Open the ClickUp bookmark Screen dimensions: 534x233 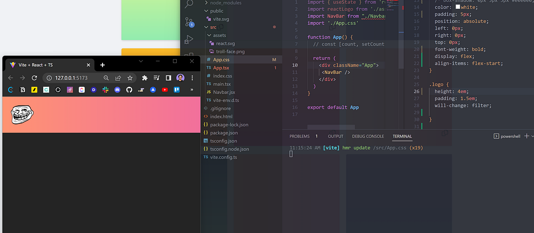[82, 90]
